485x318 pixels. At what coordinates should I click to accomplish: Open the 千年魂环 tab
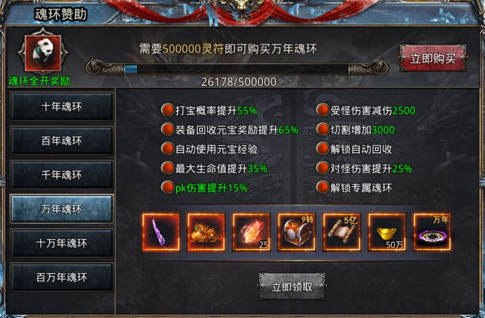(x=62, y=175)
